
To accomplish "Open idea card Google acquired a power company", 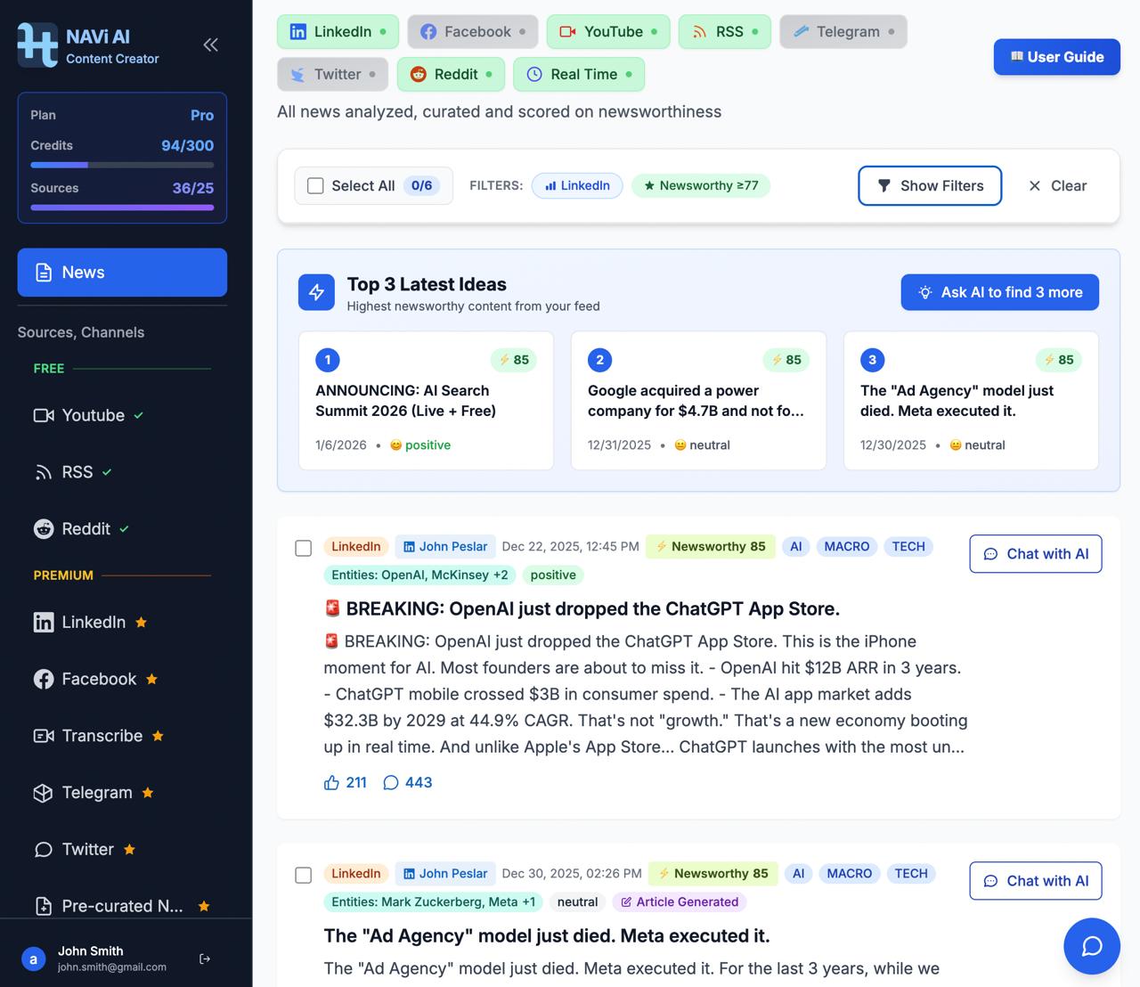I will (x=698, y=401).
